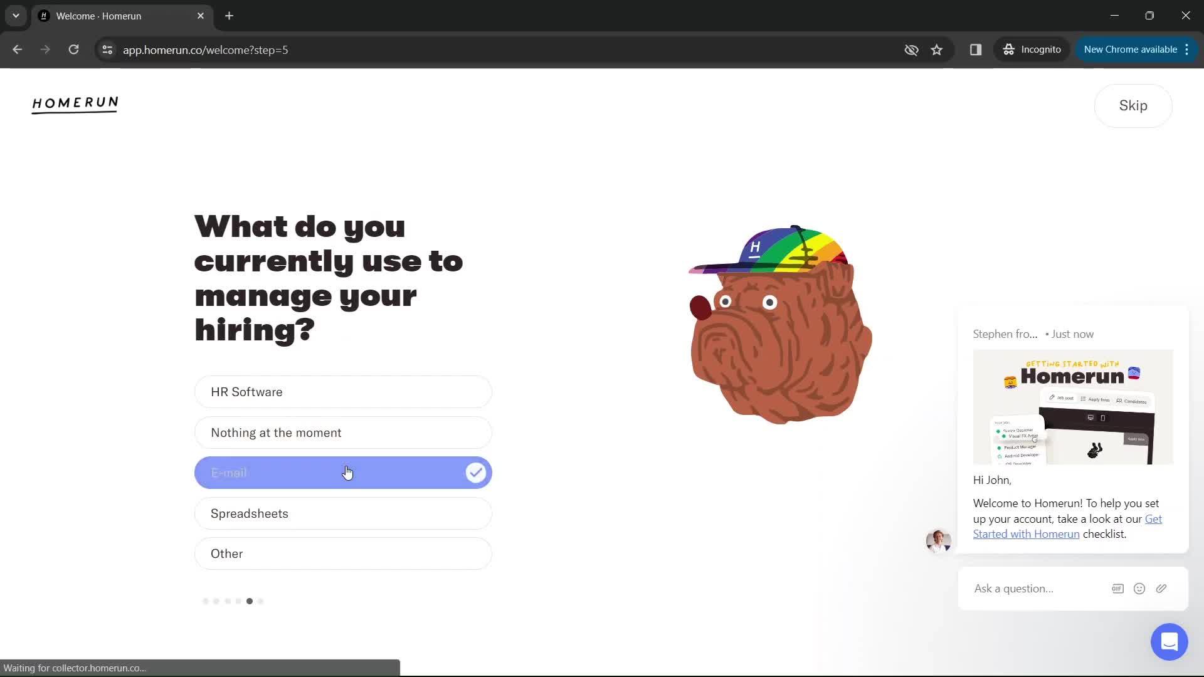Bookmark this page with star icon
Image resolution: width=1204 pixels, height=677 pixels.
937,50
